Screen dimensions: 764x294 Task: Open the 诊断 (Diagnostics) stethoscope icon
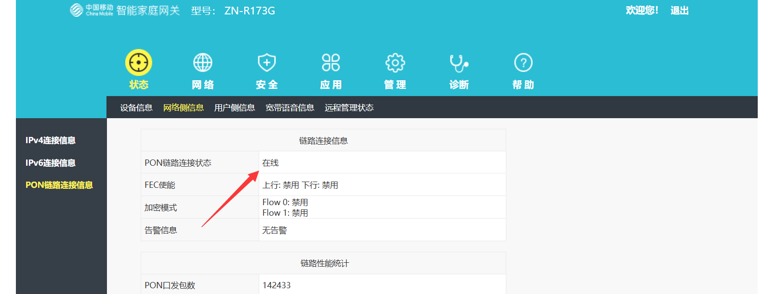[459, 62]
